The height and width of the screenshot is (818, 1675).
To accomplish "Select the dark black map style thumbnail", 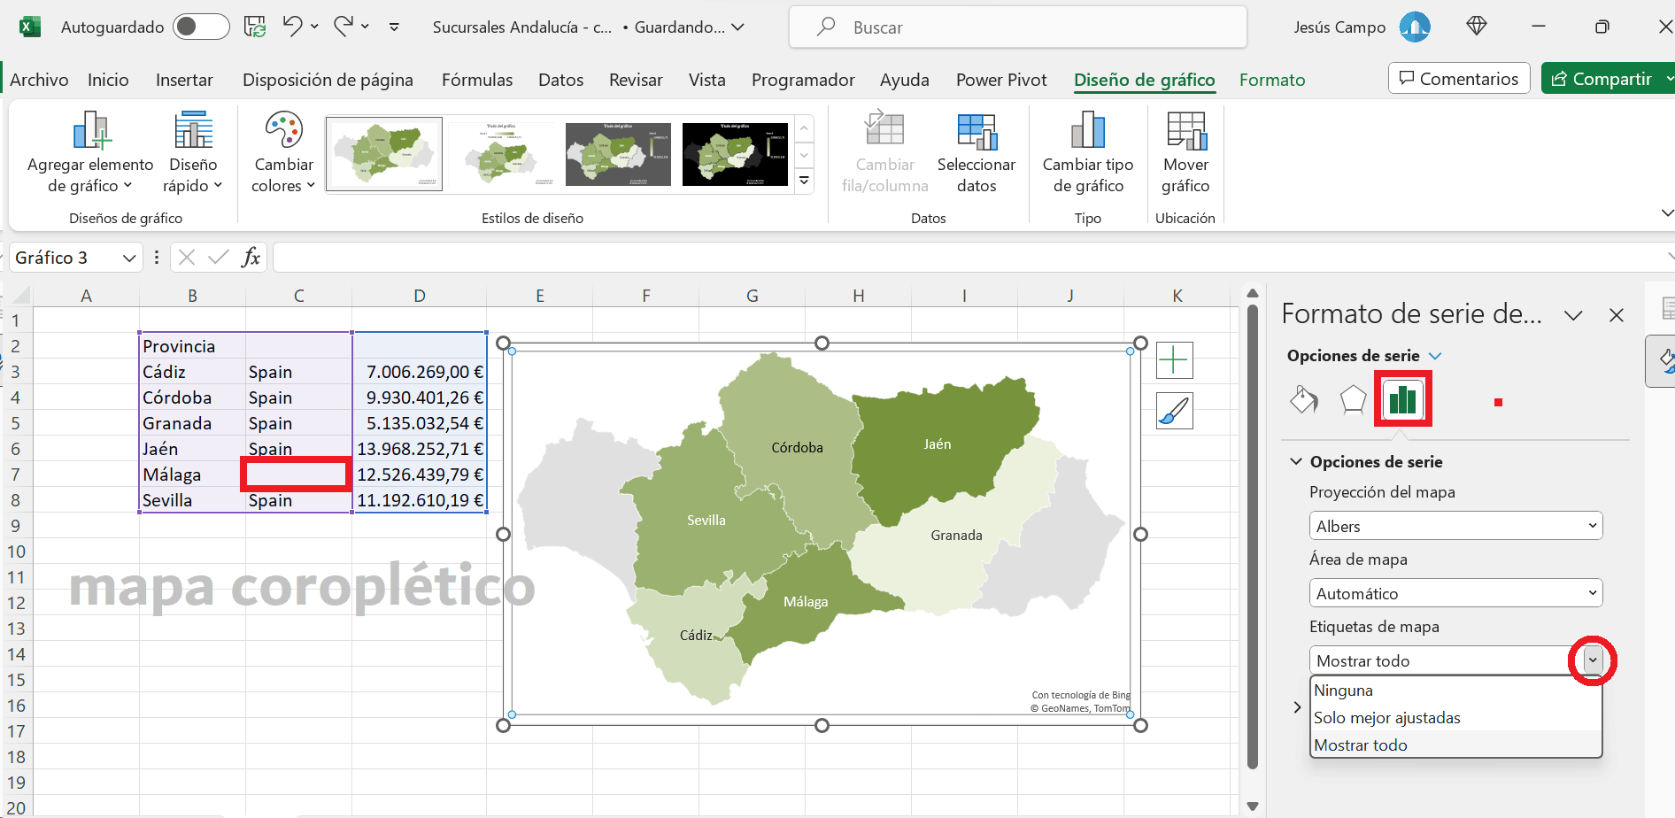I will pyautogui.click(x=735, y=154).
